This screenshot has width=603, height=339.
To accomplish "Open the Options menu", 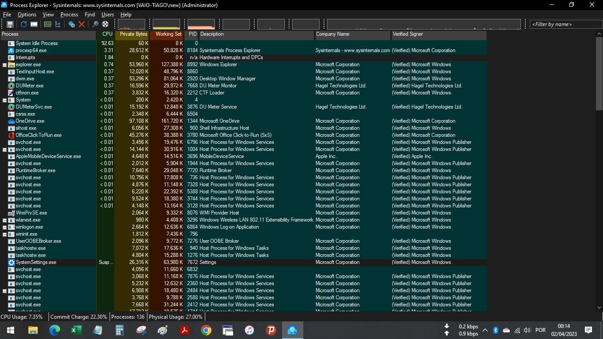I will (x=26, y=15).
